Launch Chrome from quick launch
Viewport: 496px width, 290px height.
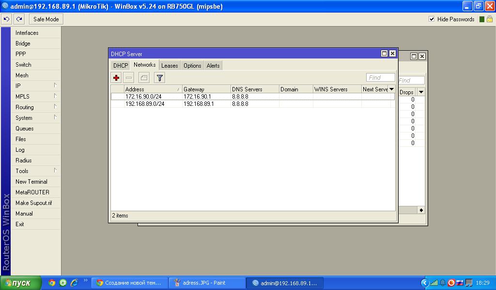[x=52, y=283]
